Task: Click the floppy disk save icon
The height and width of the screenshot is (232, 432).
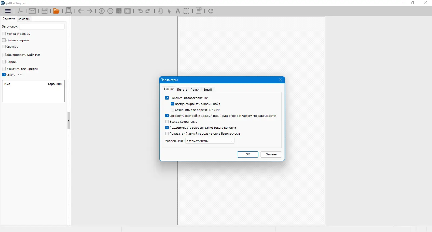Action: pos(45,11)
